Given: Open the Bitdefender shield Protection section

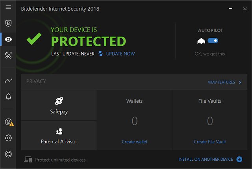Looking at the screenshot, I should click(x=8, y=23).
